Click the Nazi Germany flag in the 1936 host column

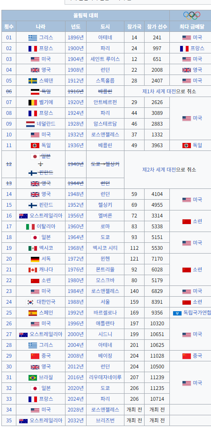click(35, 145)
